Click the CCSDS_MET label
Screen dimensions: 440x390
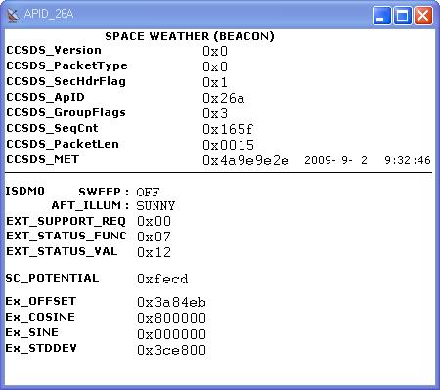point(43,159)
